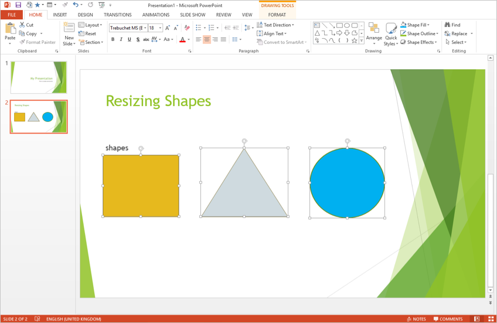
Task: Enable center text alignment
Action: [x=207, y=40]
